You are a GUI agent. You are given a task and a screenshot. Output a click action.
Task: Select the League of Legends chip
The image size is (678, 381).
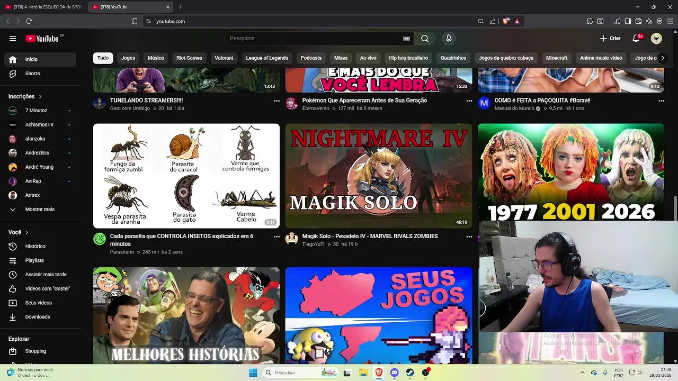[x=267, y=58]
